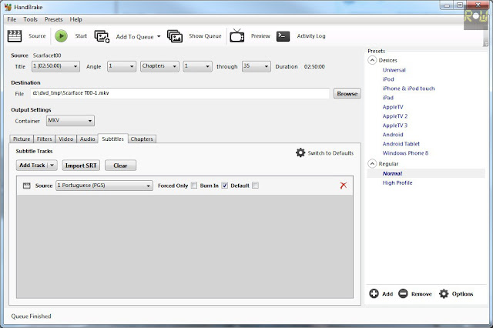Remove the Portuguese subtitle track with red X

pos(344,186)
